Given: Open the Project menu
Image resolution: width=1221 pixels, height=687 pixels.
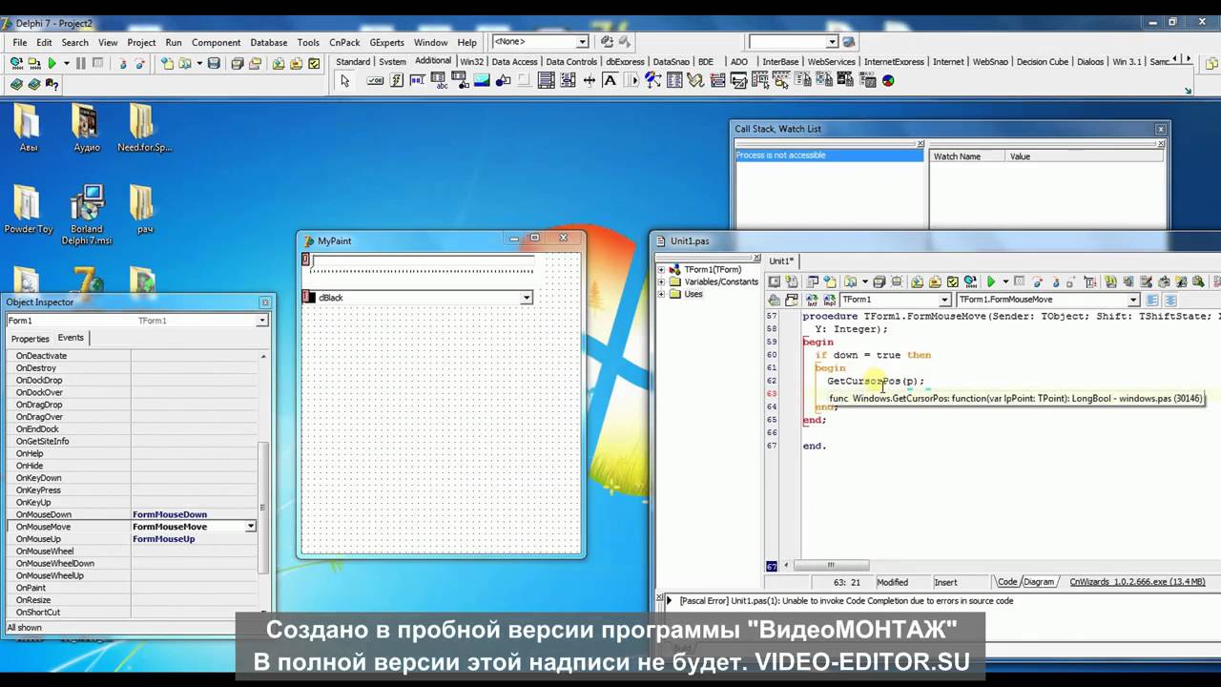Looking at the screenshot, I should 141,42.
